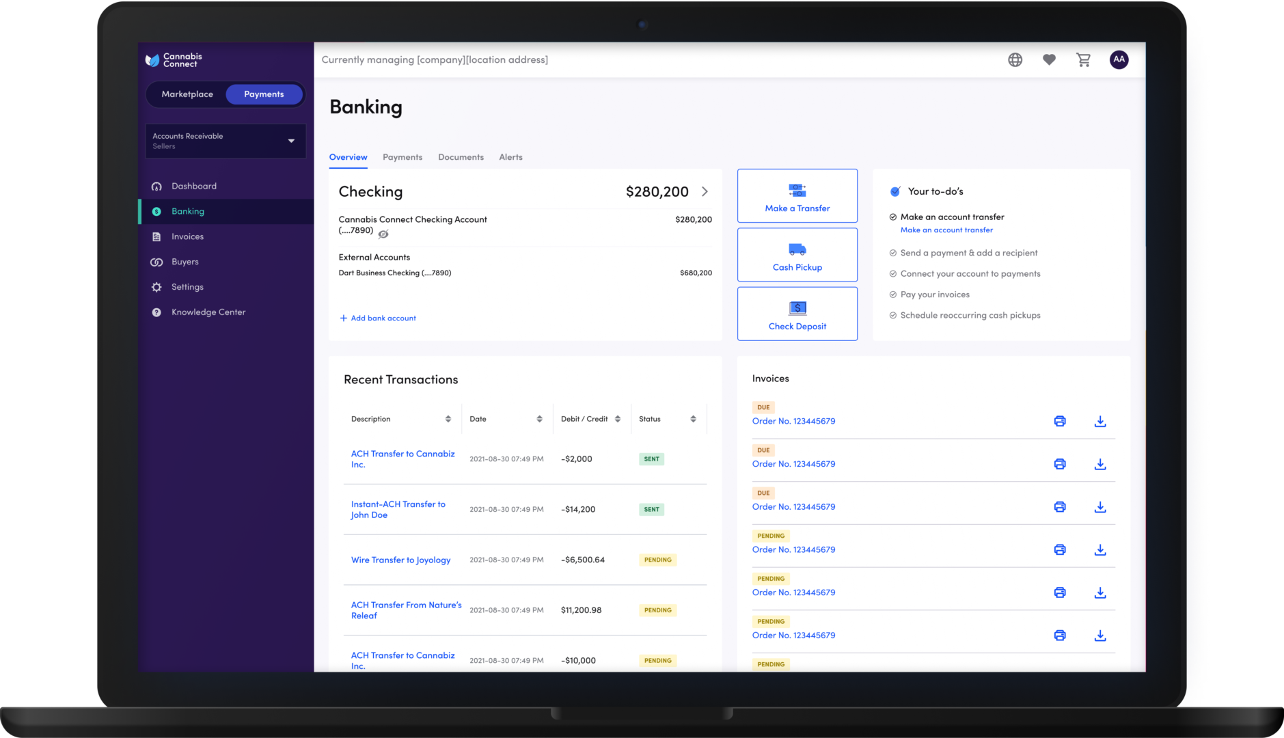Click the $11,200.98 transaction amount
The image size is (1284, 738).
[x=581, y=610]
